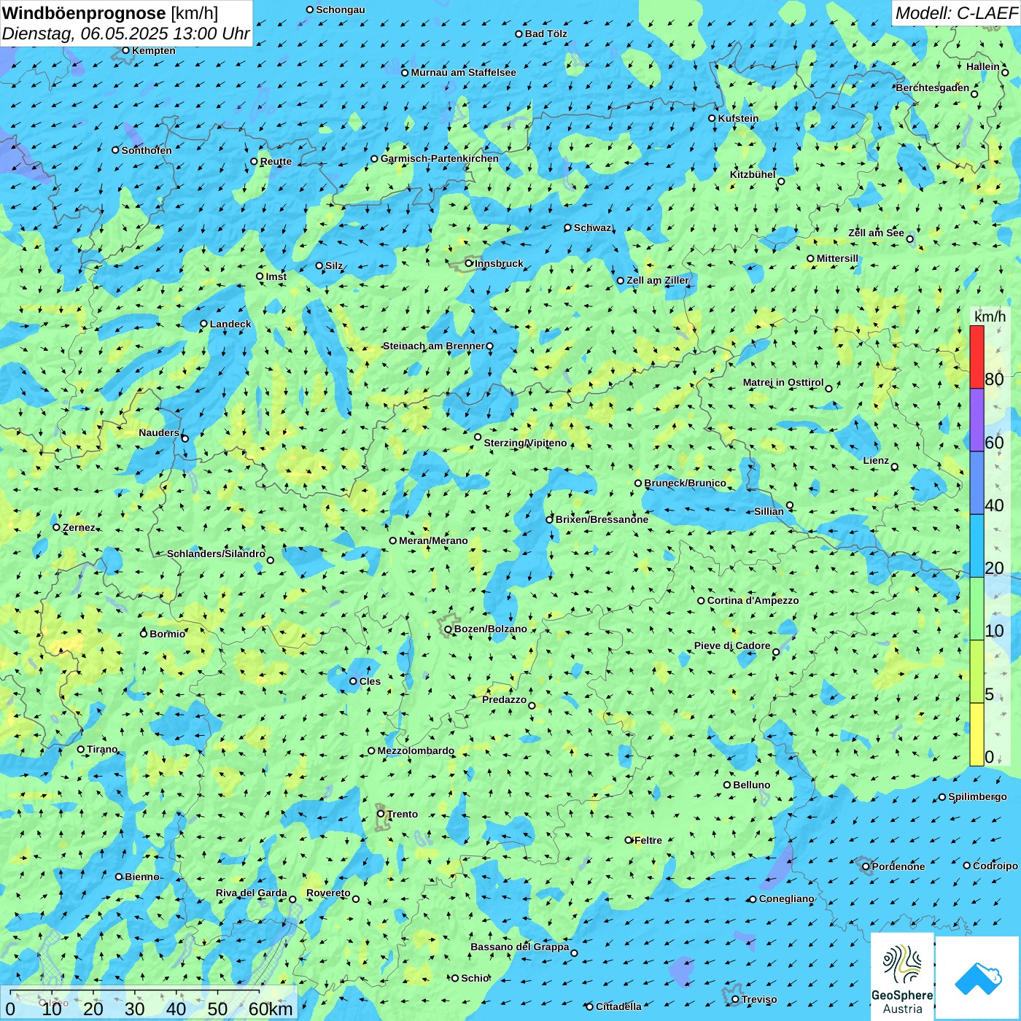Screen dimensions: 1021x1021
Task: Click the Tirano label
Action: click(102, 749)
